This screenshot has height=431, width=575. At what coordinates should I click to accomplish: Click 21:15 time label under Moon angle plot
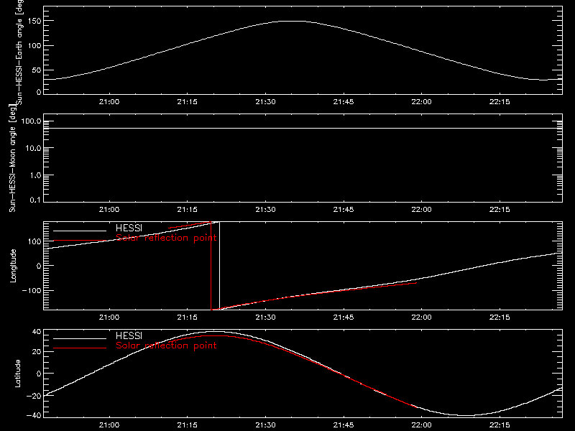(x=188, y=209)
